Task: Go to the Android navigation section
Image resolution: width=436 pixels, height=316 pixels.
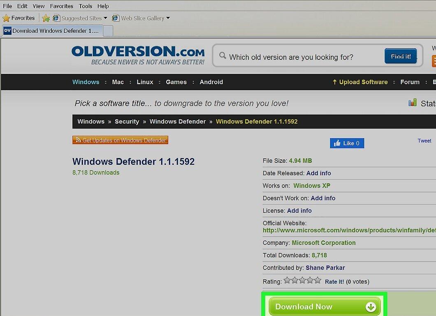Action: [211, 82]
